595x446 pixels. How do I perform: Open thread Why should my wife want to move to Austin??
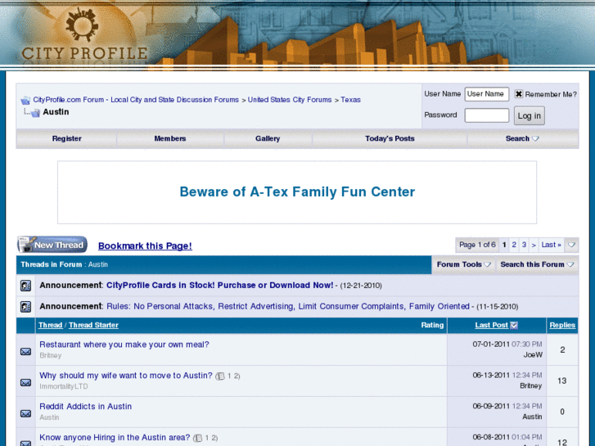(126, 376)
